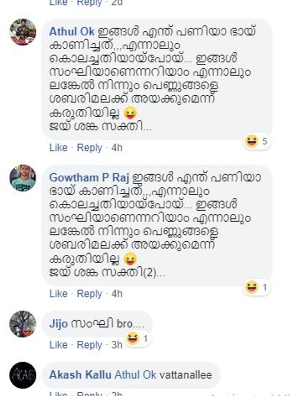The height and width of the screenshot is (396, 291).
Task: Reply to Jijo's comment
Action: (89, 345)
